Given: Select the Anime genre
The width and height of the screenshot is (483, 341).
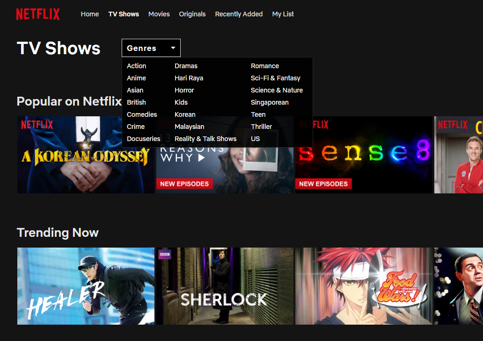Looking at the screenshot, I should coord(136,78).
